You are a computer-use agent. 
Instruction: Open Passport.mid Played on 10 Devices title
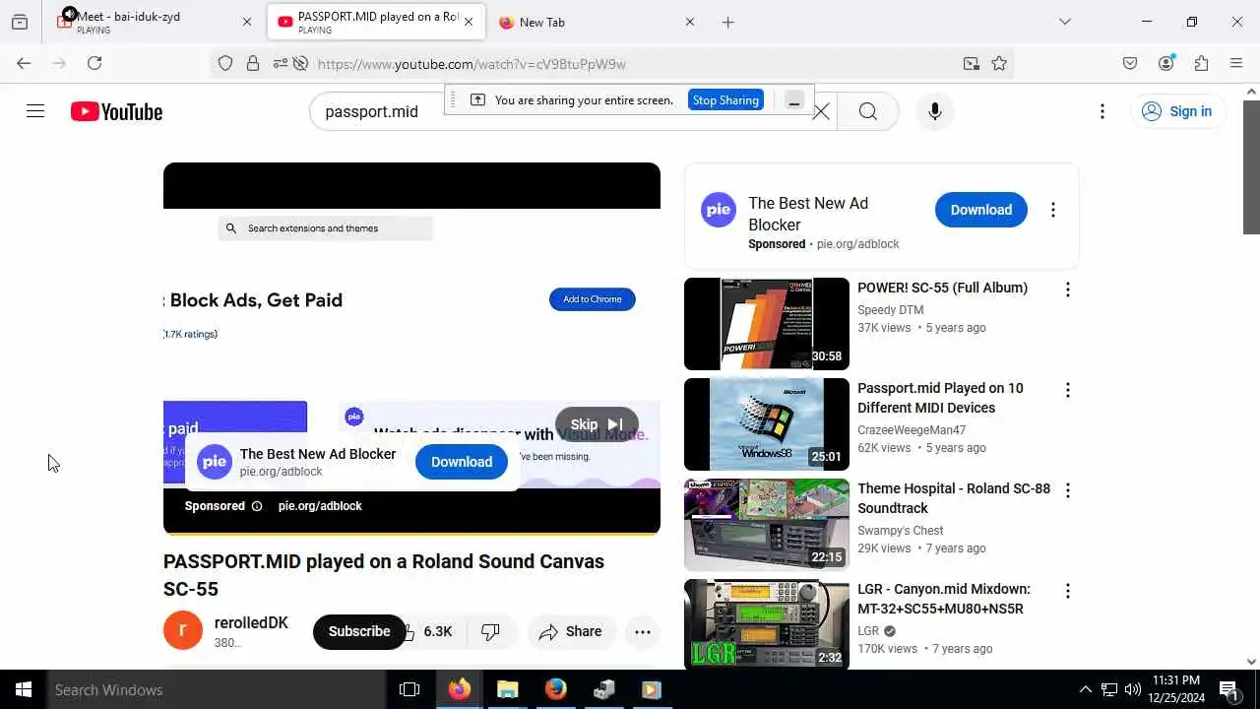[940, 398]
